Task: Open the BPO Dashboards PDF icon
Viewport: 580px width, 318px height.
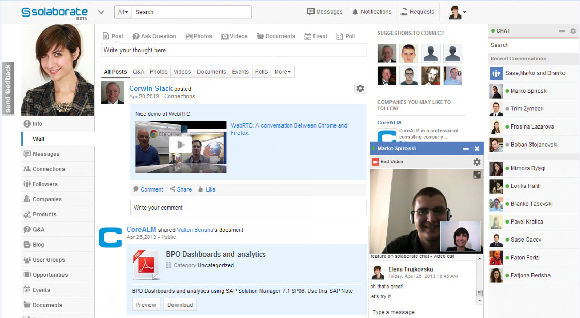Action: 146,264
